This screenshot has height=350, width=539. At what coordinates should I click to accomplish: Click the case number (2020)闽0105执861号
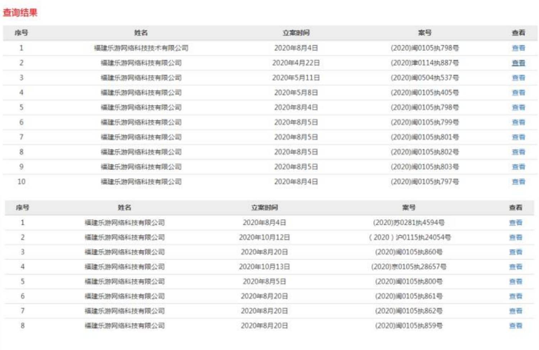(x=409, y=296)
